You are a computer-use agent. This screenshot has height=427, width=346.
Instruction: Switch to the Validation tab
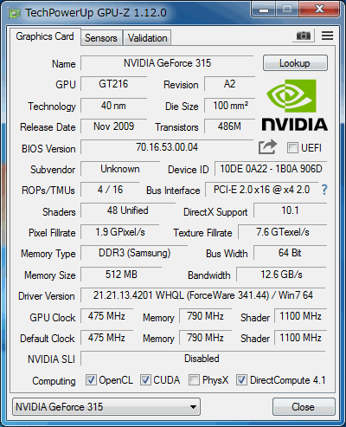pos(147,38)
